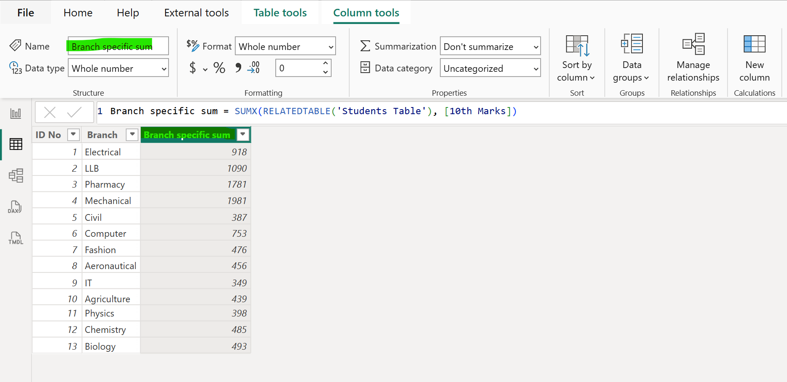Apply thousands separator formatting
Image resolution: width=787 pixels, height=382 pixels.
pyautogui.click(x=237, y=68)
